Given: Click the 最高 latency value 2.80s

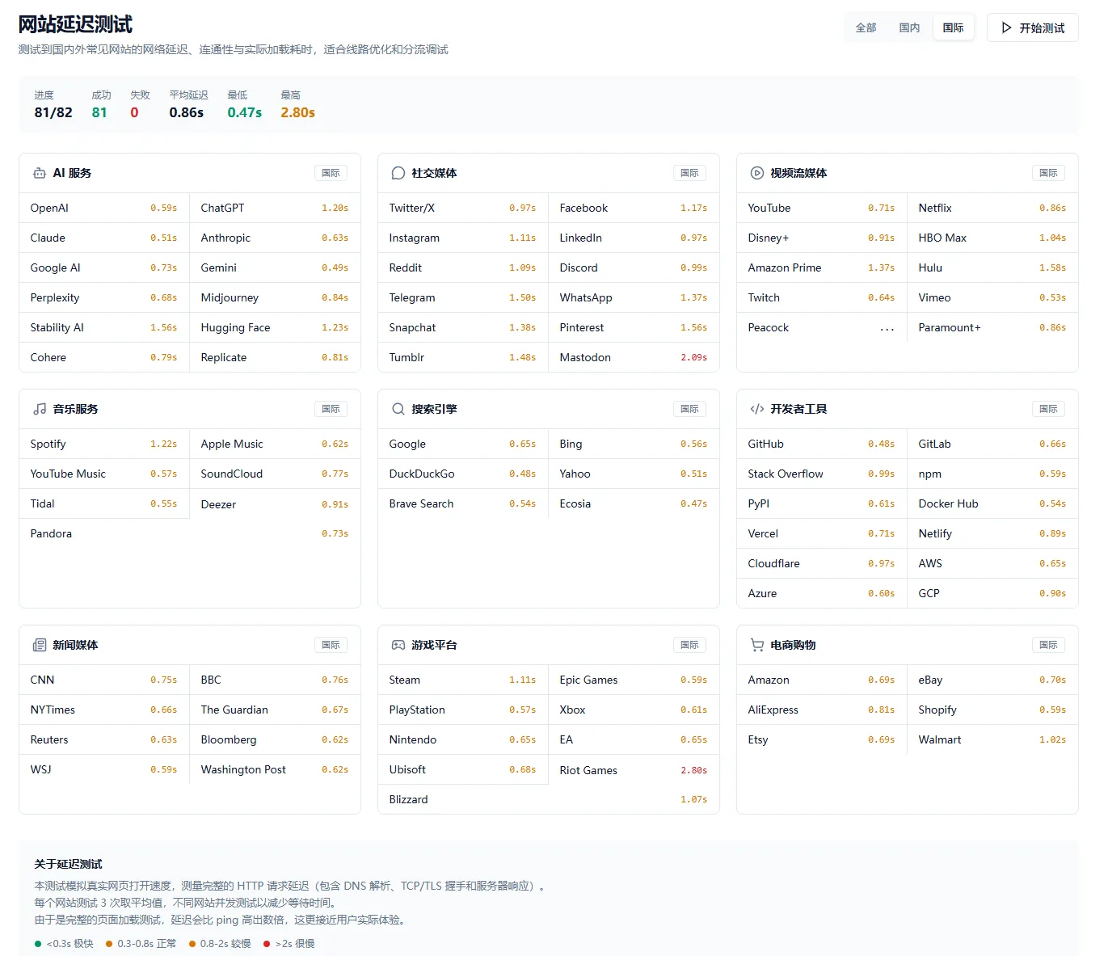Looking at the screenshot, I should (298, 112).
